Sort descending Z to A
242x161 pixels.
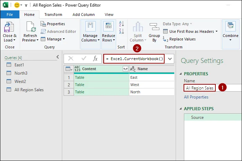[121, 31]
